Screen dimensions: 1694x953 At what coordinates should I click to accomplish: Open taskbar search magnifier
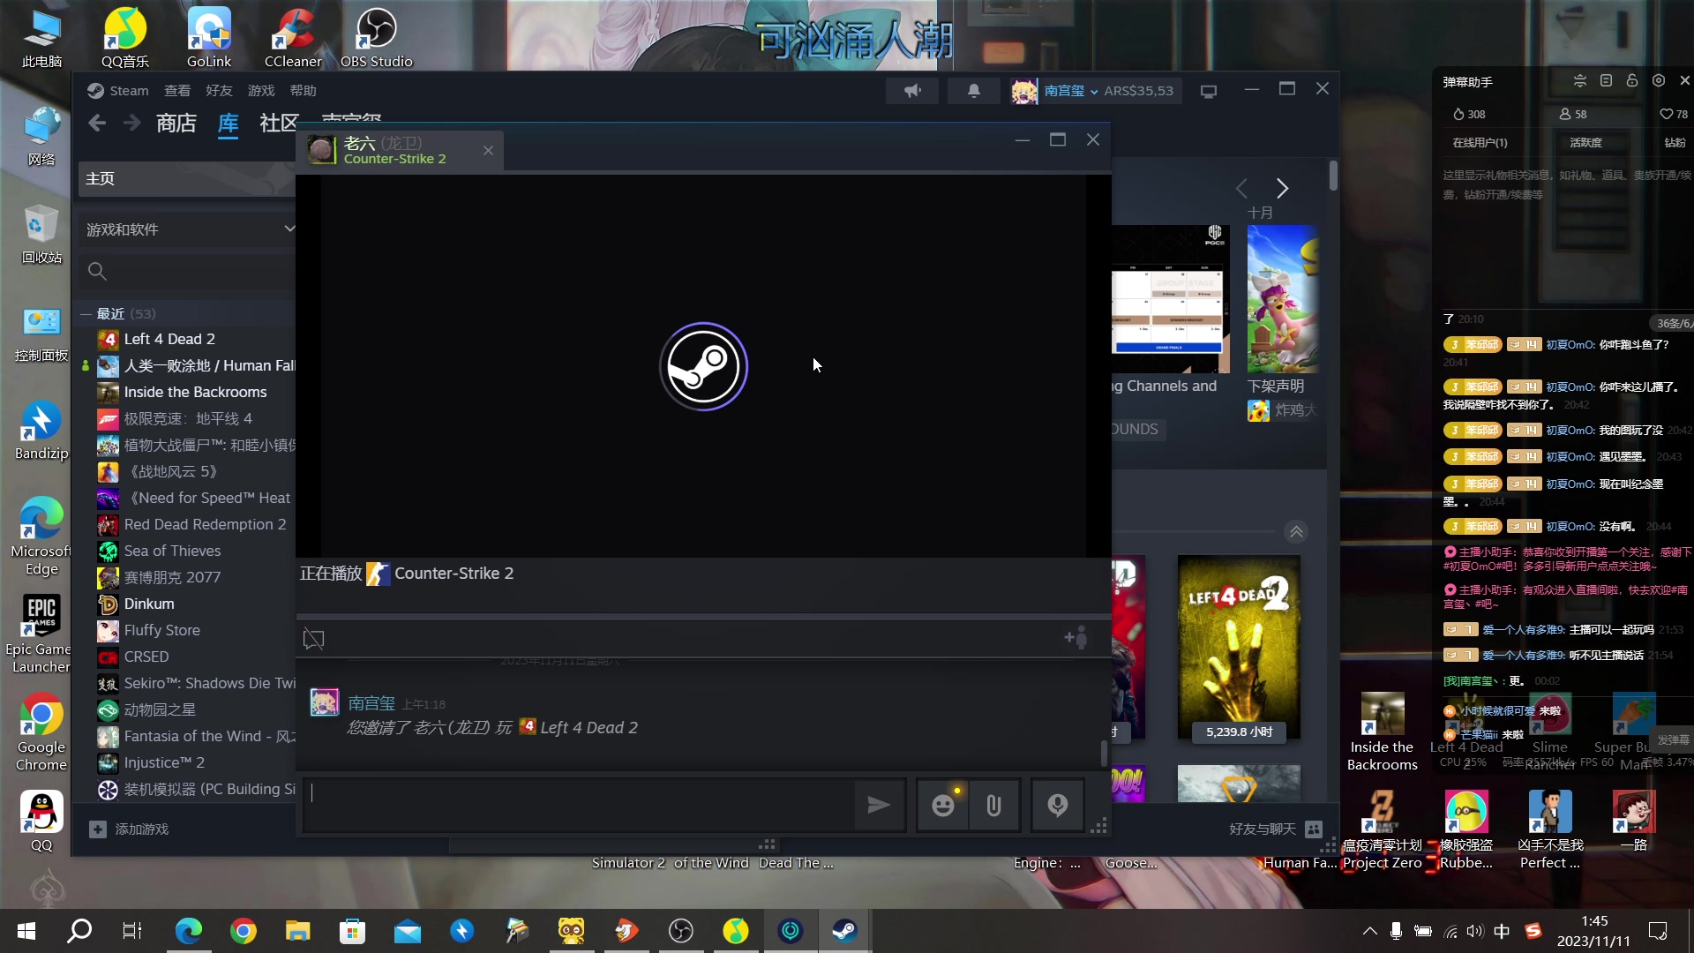click(79, 930)
